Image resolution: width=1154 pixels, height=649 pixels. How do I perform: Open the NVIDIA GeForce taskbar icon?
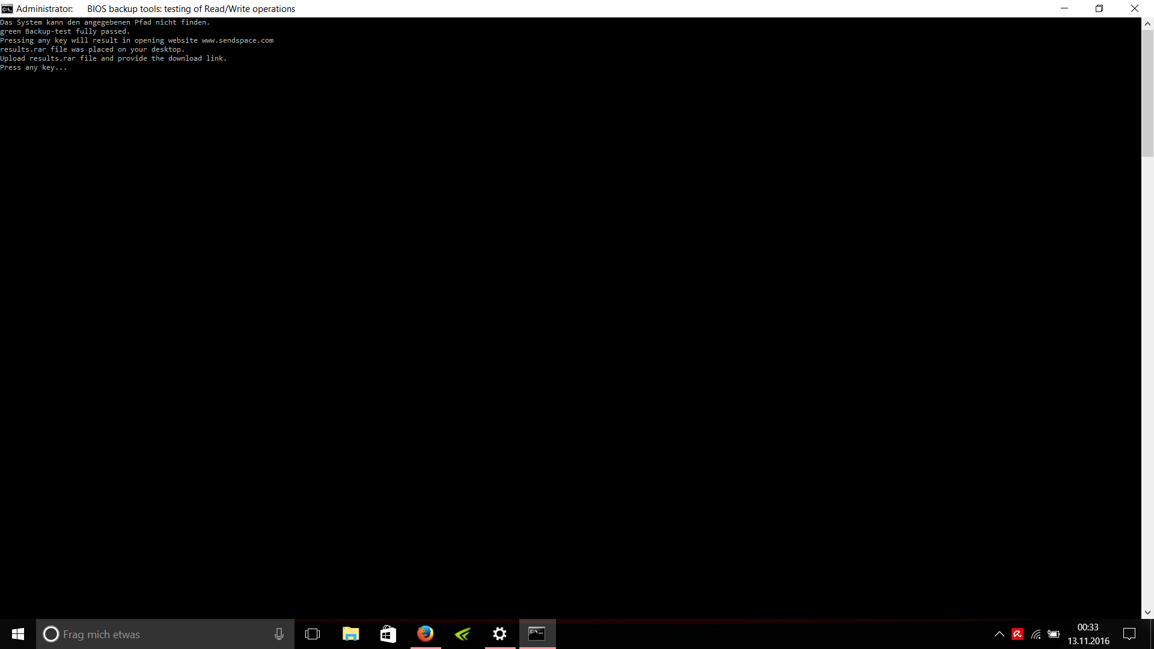(463, 634)
